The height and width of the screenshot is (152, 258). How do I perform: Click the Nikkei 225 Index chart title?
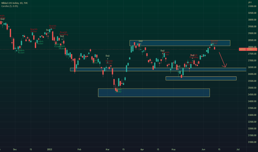(x=15, y=3)
